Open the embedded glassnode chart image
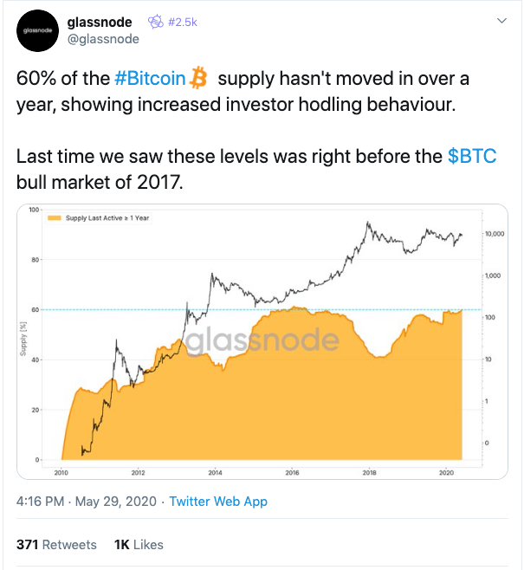Screen dimensions: 524x570 pos(262,341)
